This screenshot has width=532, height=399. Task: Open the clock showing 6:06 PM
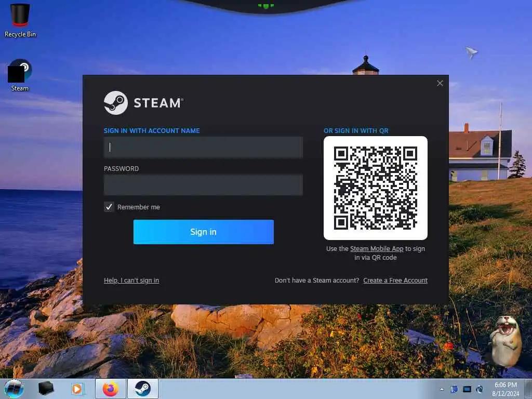(506, 389)
